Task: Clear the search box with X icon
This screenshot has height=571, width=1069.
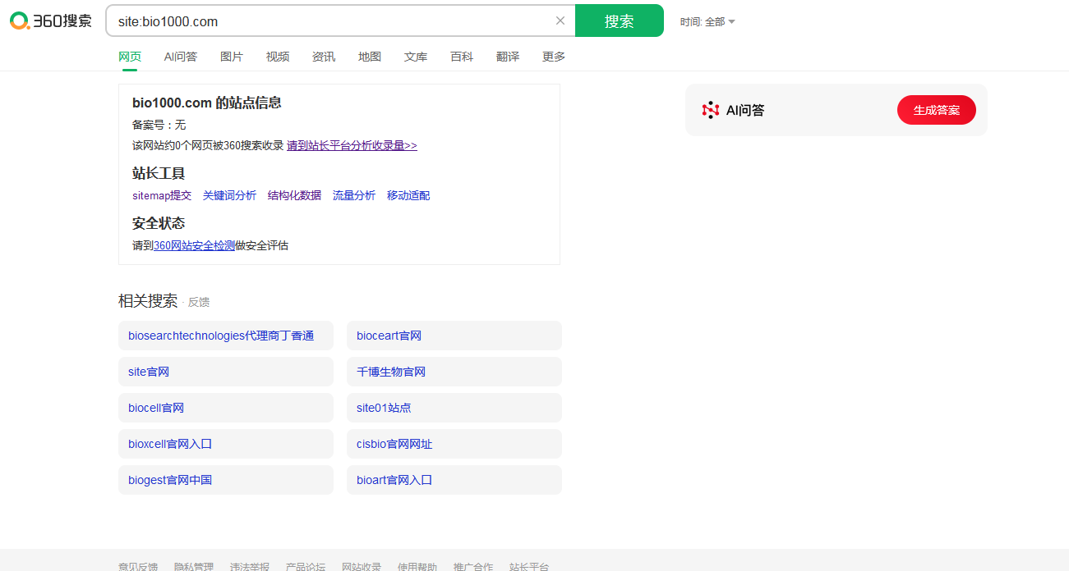Action: [560, 21]
